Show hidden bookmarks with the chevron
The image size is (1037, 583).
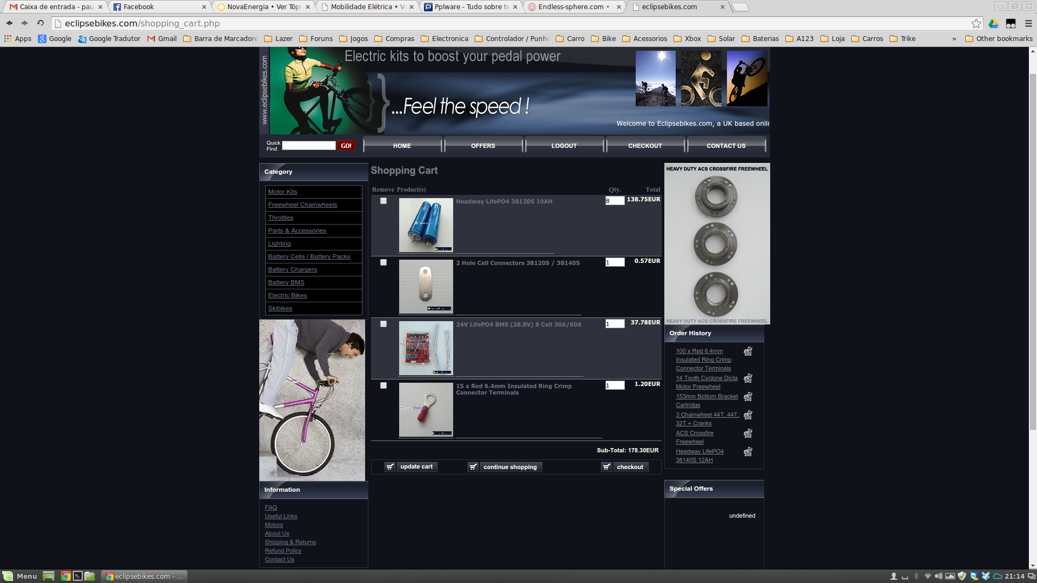pyautogui.click(x=954, y=39)
